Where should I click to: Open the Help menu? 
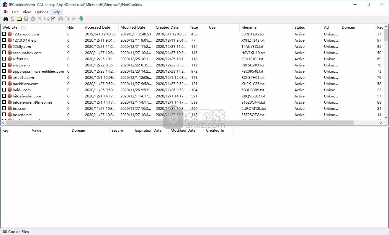coord(56,12)
